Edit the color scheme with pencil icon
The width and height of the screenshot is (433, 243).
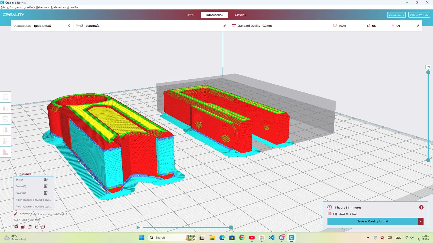pyautogui.click(x=225, y=26)
